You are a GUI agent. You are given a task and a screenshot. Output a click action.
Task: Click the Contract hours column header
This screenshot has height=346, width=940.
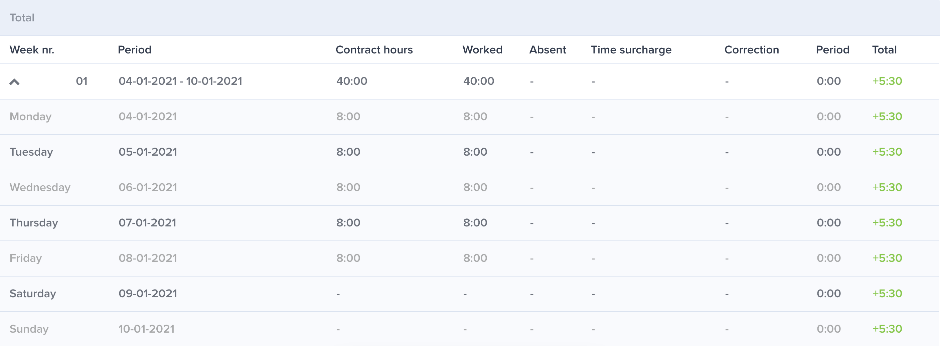[374, 50]
